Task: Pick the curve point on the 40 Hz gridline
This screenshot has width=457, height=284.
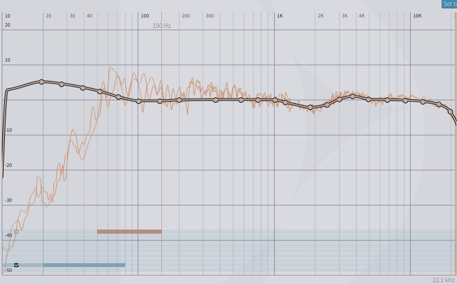Action: [100, 92]
